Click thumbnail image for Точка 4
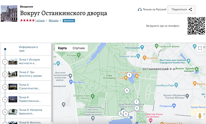The width and height of the screenshot is (206, 124). click(x=13, y=99)
